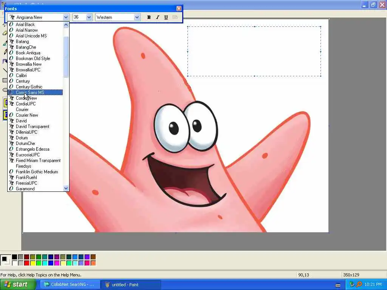Open the font name dropdown arrow

pos(66,17)
